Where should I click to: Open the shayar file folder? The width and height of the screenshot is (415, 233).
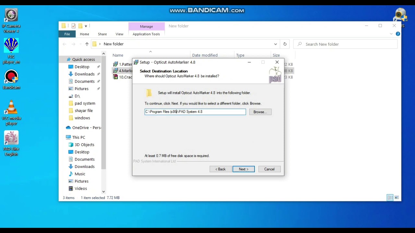[83, 111]
